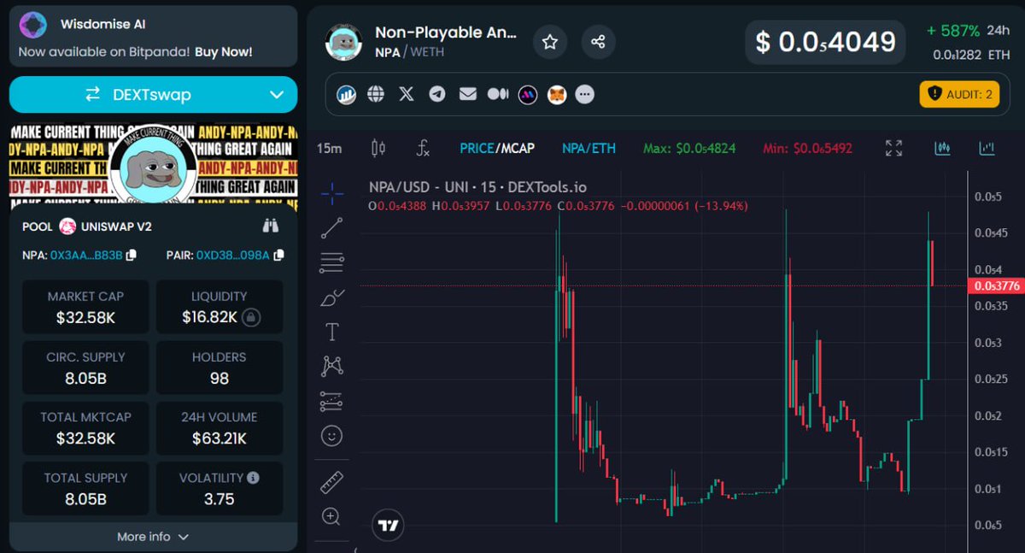Click the purple M logo icon
1025x553 pixels.
(x=528, y=94)
